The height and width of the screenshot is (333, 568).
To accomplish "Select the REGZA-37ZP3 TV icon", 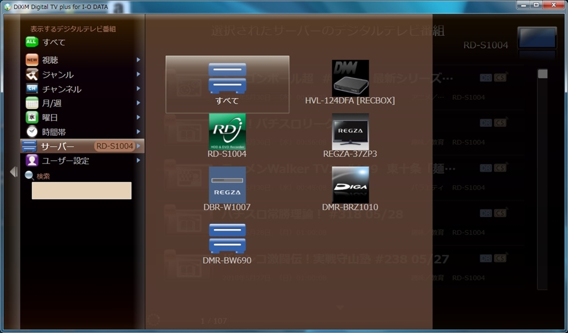I will pyautogui.click(x=351, y=132).
